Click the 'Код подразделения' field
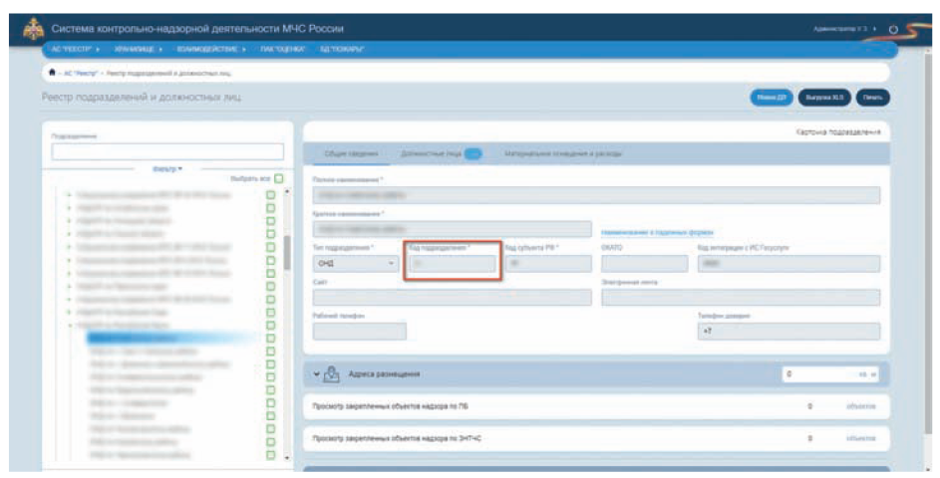Screen dimensions: 940x478 pyautogui.click(x=453, y=264)
